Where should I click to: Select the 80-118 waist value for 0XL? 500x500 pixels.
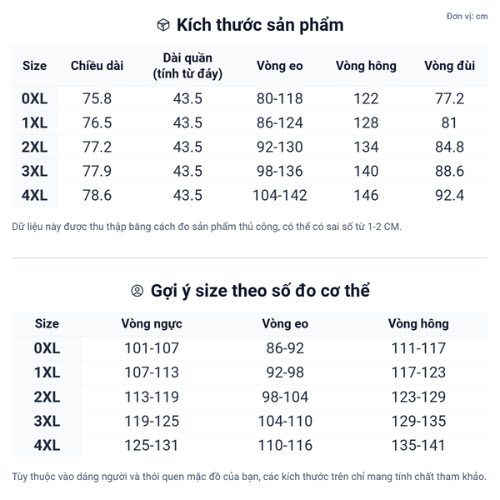tap(279, 98)
